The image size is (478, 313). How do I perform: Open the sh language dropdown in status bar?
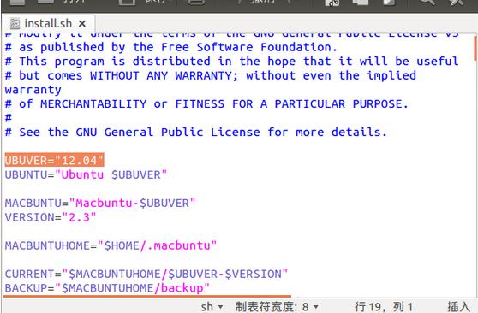212,307
